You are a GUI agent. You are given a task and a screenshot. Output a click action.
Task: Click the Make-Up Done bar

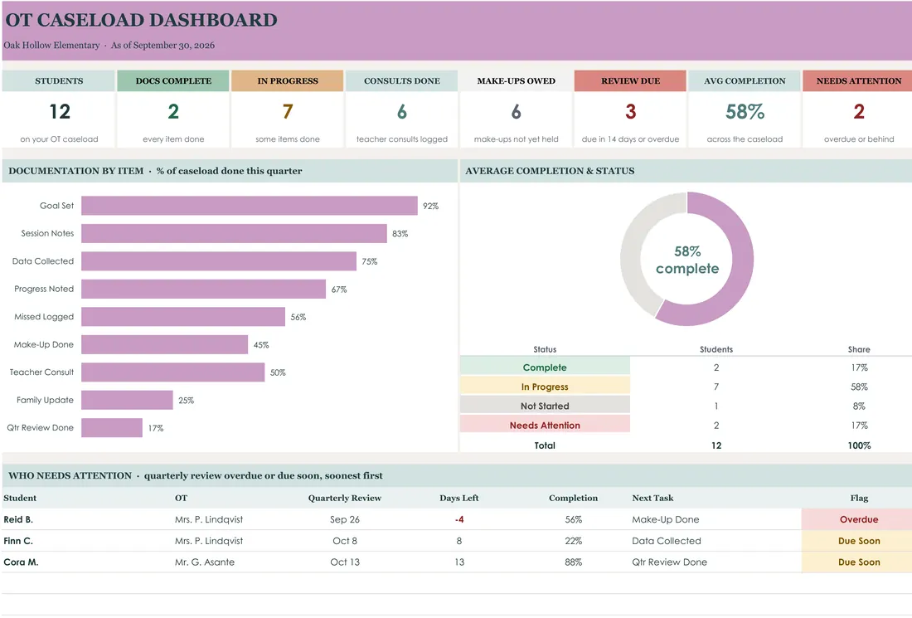[x=165, y=344]
